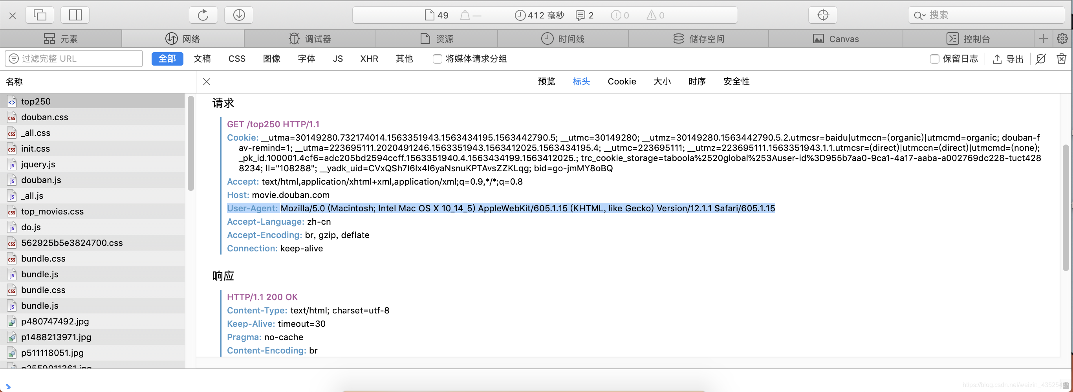Image resolution: width=1073 pixels, height=392 pixels.
Task: Toggle 保留日志 checkbox
Action: tap(934, 59)
